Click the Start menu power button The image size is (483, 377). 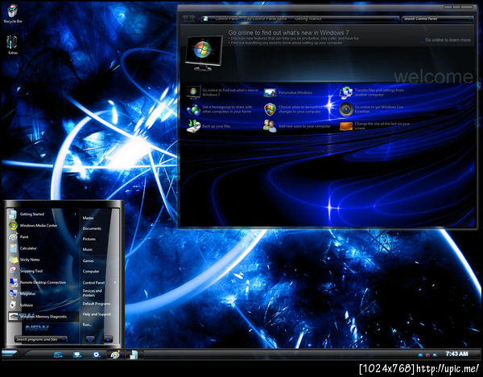coord(90,339)
